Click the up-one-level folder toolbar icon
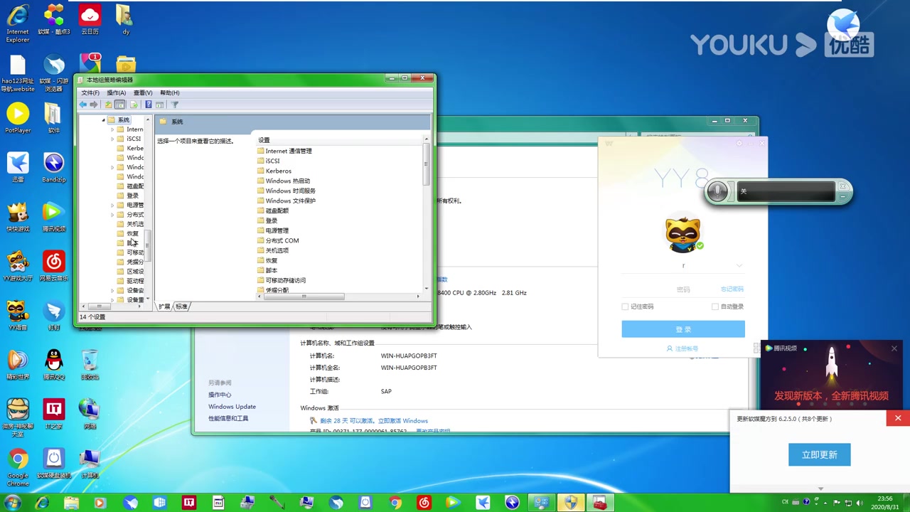Image resolution: width=910 pixels, height=512 pixels. [x=108, y=105]
